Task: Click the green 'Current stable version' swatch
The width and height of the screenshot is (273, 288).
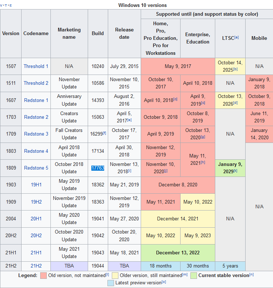Action: pos(194,276)
